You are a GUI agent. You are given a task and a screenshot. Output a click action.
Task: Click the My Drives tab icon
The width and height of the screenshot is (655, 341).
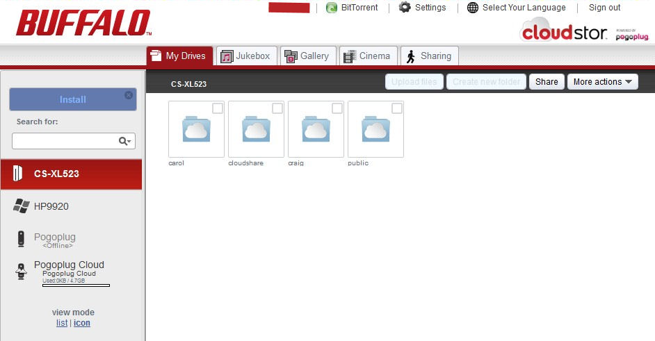pos(156,56)
